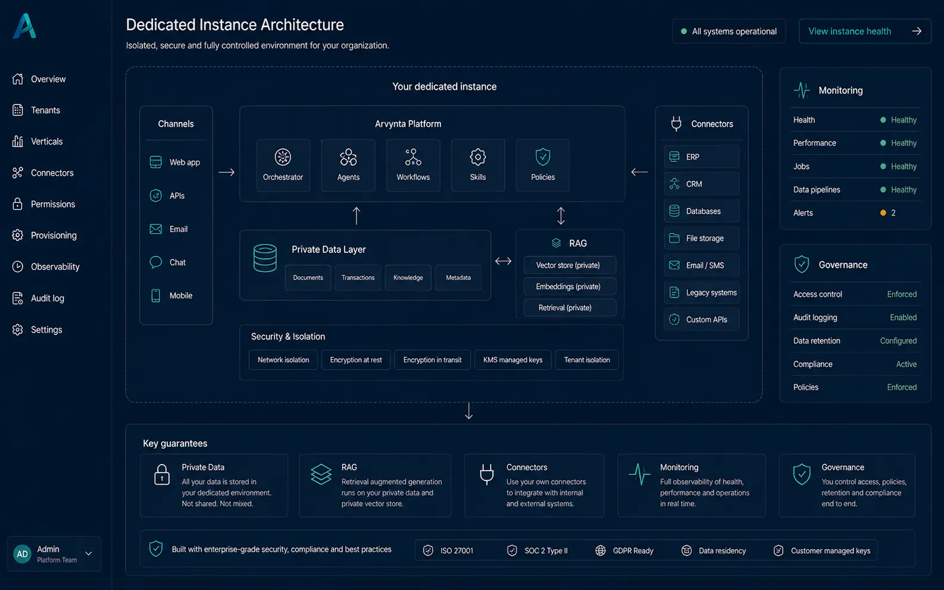Click the GDPR Ready globe icon
This screenshot has width=944, height=590.
(601, 550)
